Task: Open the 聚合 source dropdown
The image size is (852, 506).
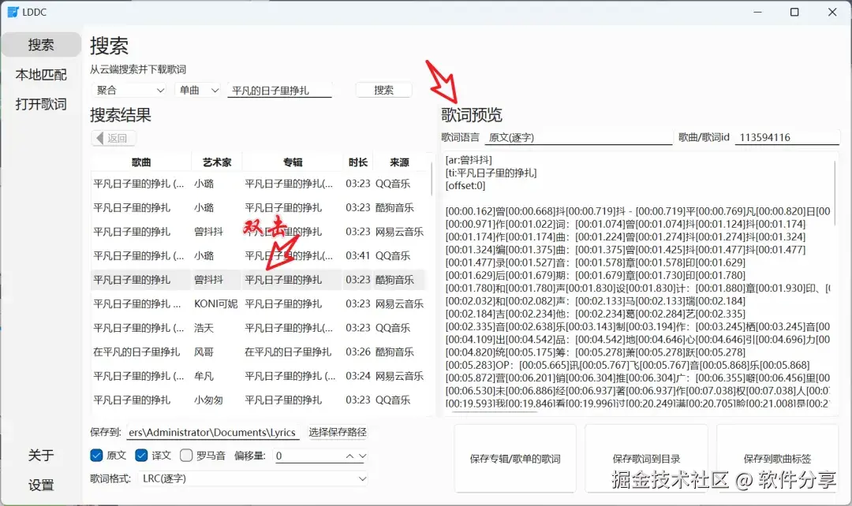Action: pos(129,90)
